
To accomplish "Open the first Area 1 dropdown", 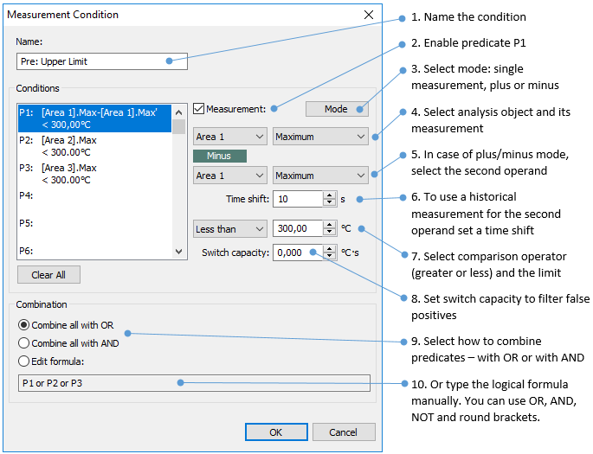I will (230, 137).
